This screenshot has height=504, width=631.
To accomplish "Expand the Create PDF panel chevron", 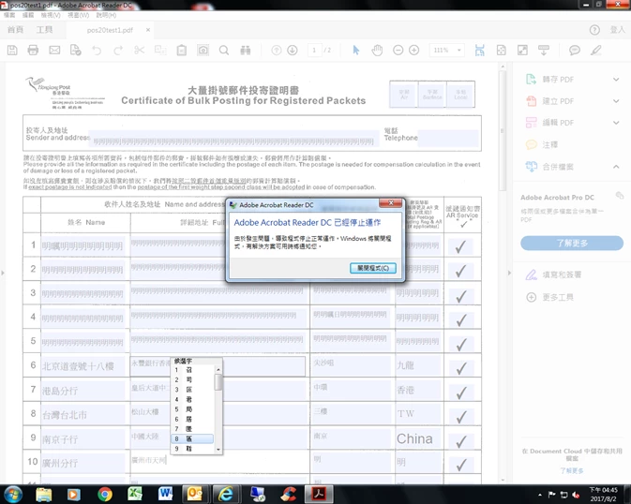I will 616,101.
